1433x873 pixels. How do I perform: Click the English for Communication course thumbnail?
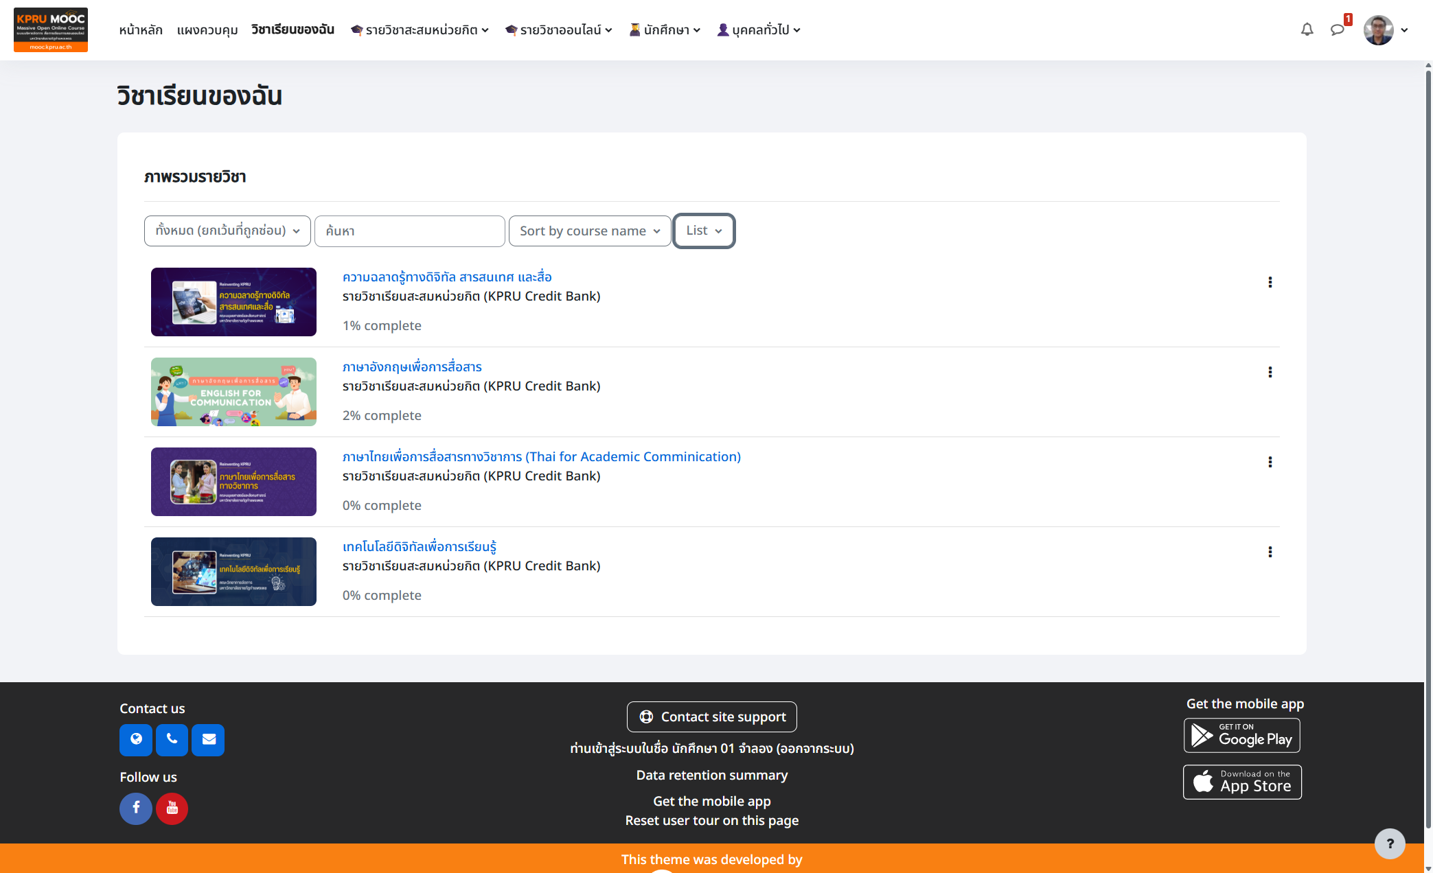[233, 392]
